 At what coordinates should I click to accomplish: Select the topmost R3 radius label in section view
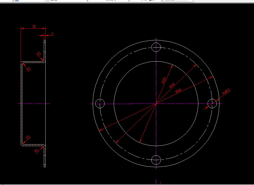pyautogui.click(x=39, y=54)
